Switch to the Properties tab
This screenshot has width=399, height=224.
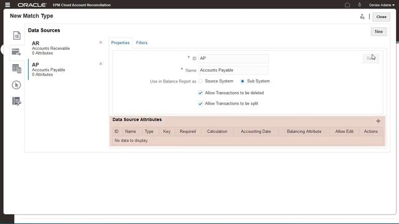click(120, 43)
